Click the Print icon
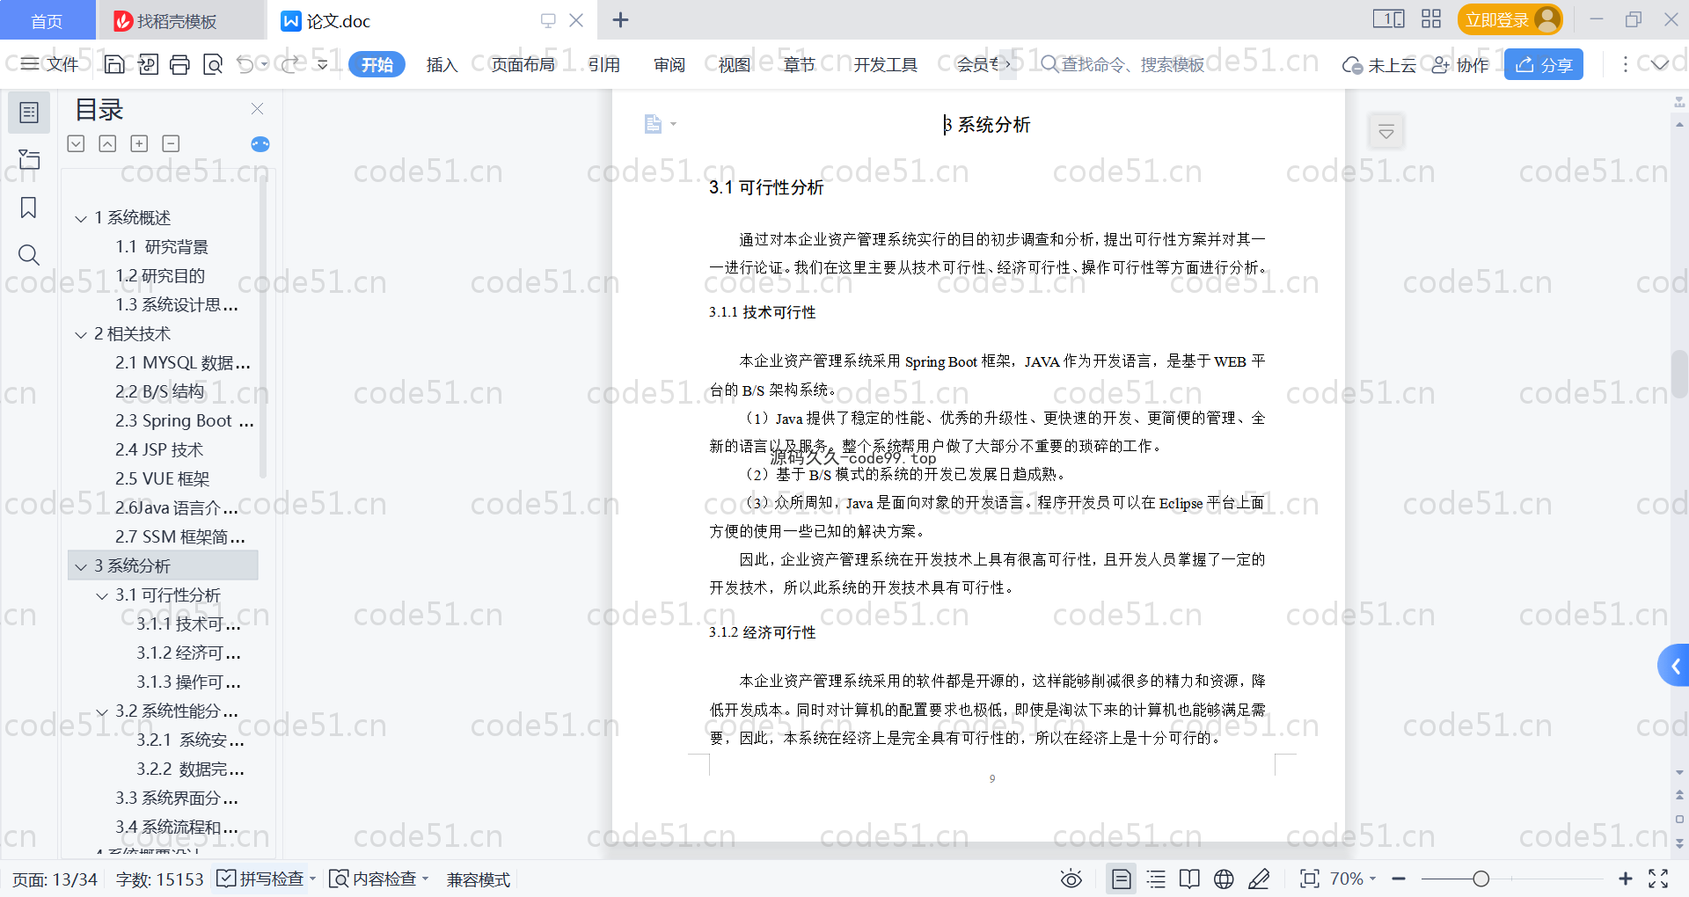 [179, 64]
